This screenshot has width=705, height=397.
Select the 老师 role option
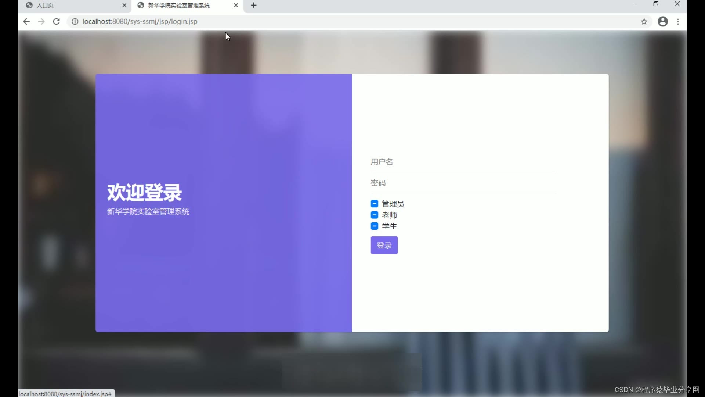click(375, 215)
